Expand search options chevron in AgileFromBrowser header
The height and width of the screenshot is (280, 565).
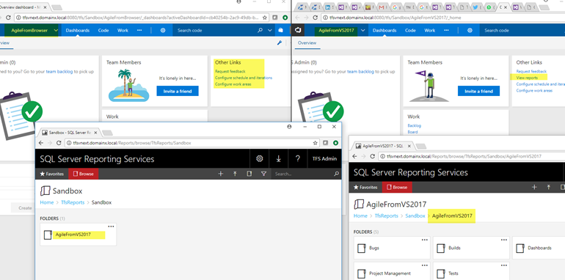coord(270,31)
